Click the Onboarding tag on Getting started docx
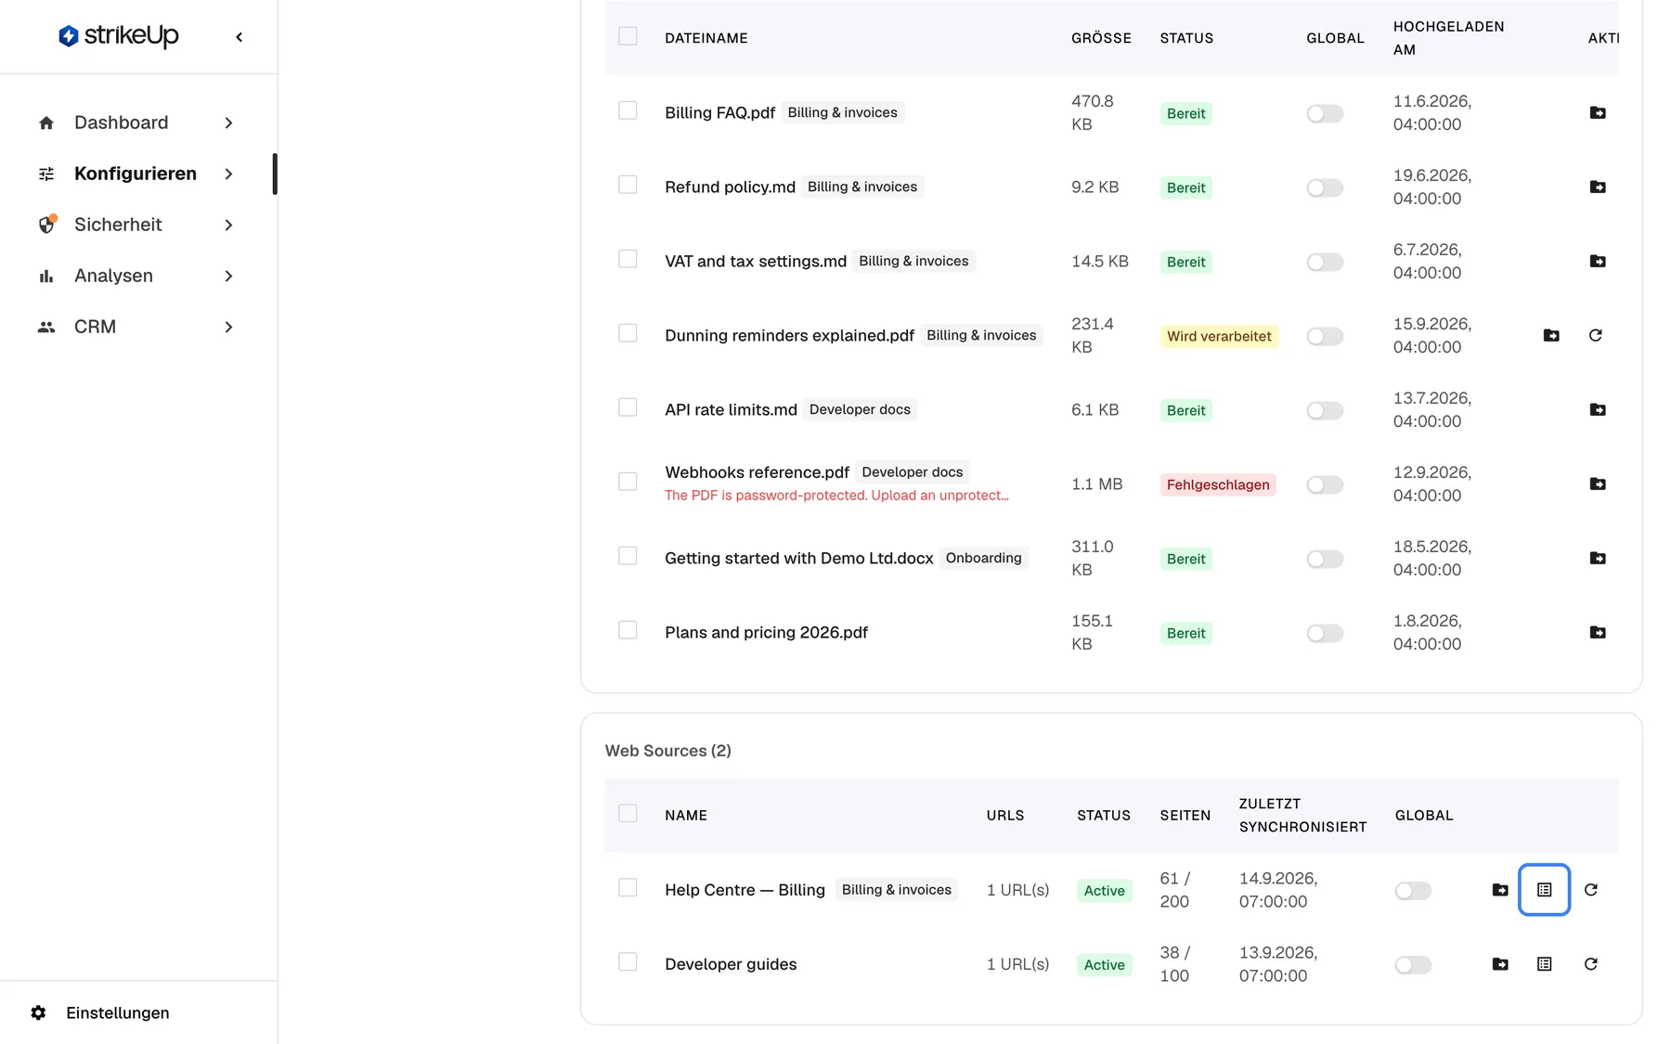 [x=983, y=558]
